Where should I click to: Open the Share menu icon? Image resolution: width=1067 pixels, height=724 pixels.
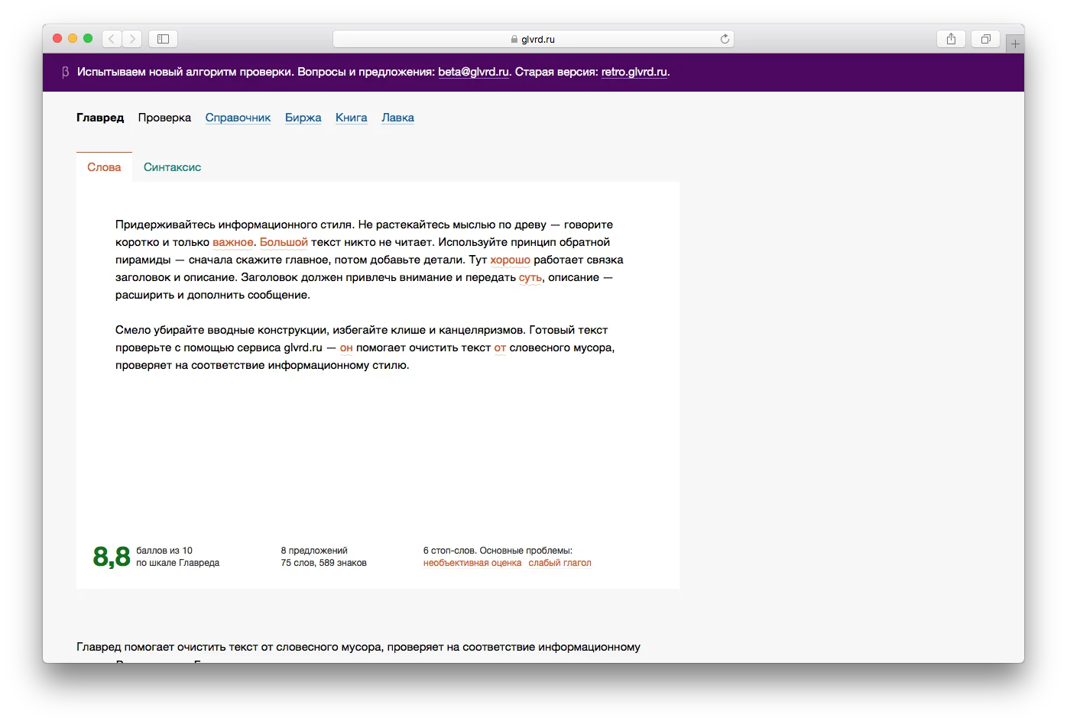951,39
